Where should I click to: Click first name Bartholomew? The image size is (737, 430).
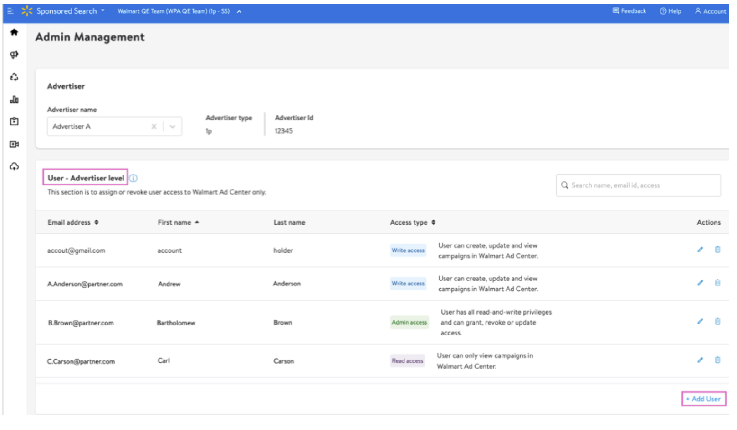(x=176, y=323)
